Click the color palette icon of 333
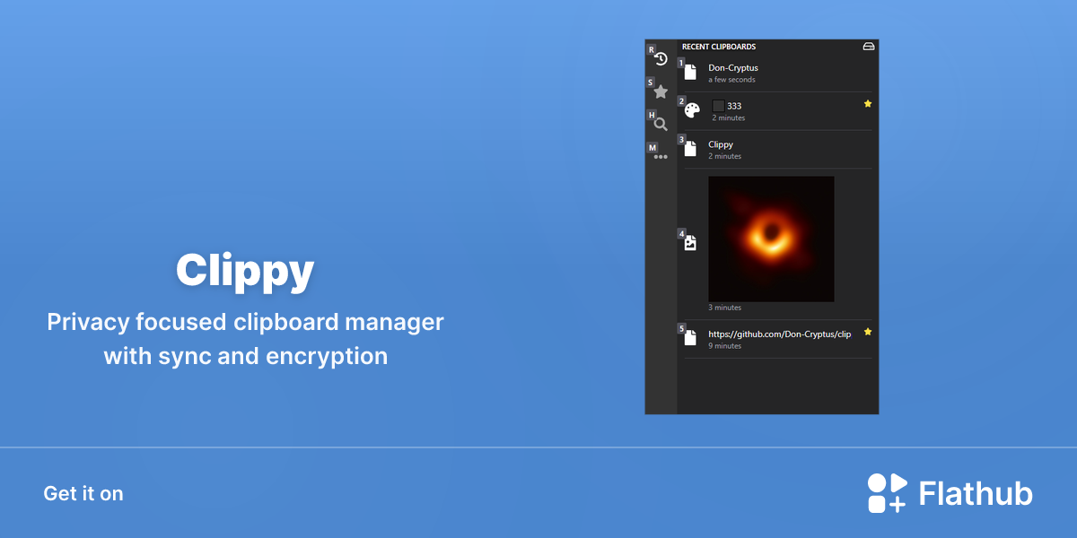The width and height of the screenshot is (1077, 538). [692, 110]
